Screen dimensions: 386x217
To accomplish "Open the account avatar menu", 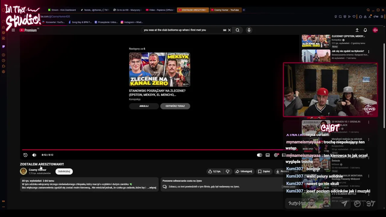I will point(375,30).
